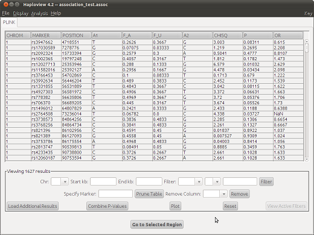Select marker rs4927303 cell
Image resolution: width=314 pixels, height=235 pixels.
(46, 92)
